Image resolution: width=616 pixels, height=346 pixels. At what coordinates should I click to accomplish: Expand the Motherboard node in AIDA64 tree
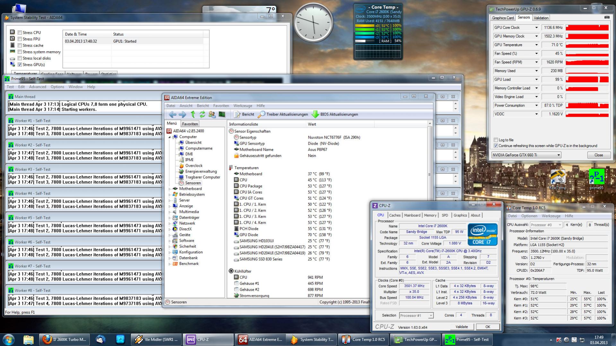coord(170,189)
